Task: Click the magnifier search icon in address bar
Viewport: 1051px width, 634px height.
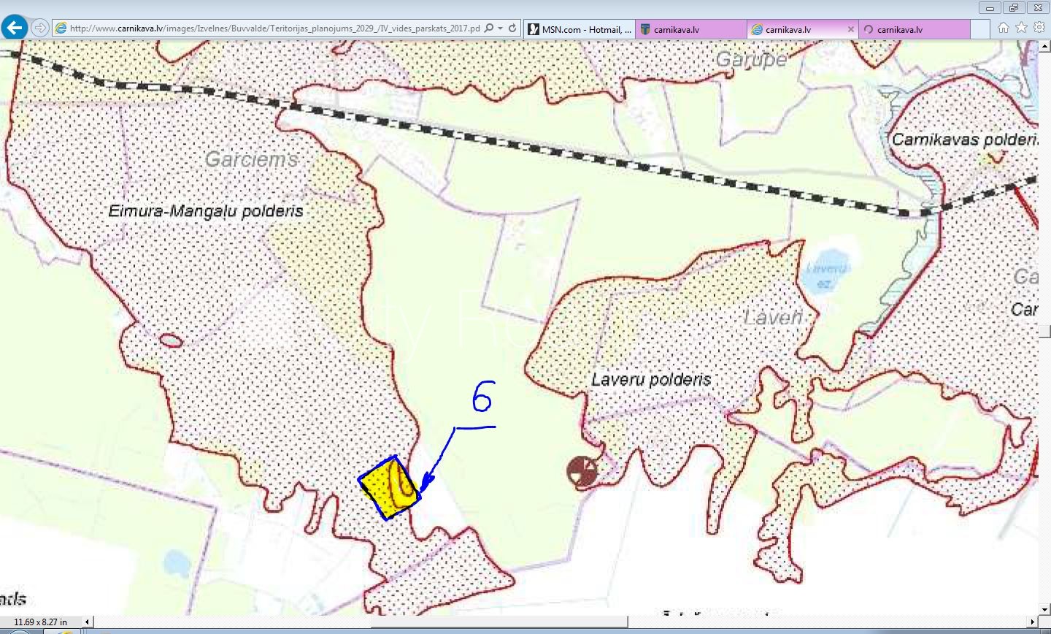Action: pyautogui.click(x=489, y=28)
